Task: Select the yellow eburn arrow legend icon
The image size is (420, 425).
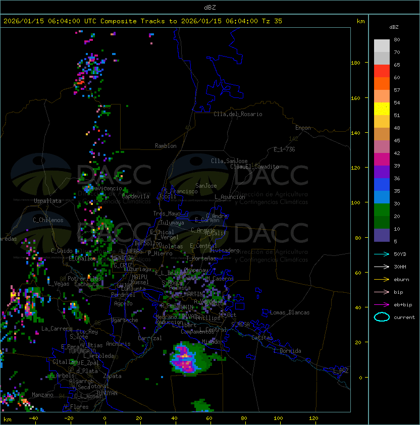Action: (382, 280)
